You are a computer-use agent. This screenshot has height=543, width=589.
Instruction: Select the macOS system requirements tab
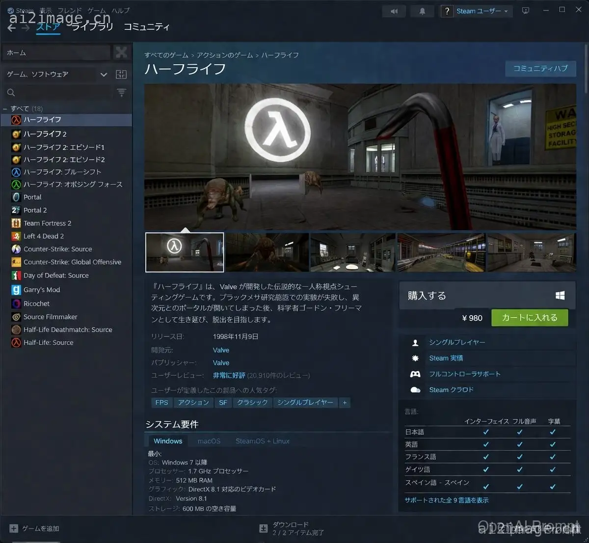point(209,441)
